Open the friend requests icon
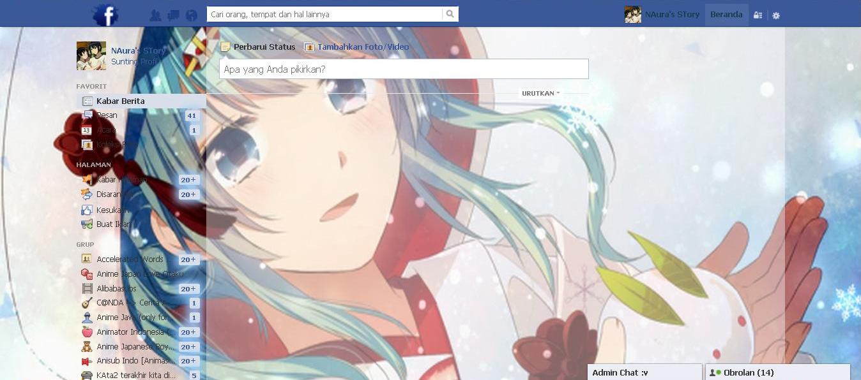Screen dimensions: 861x380 click(155, 15)
